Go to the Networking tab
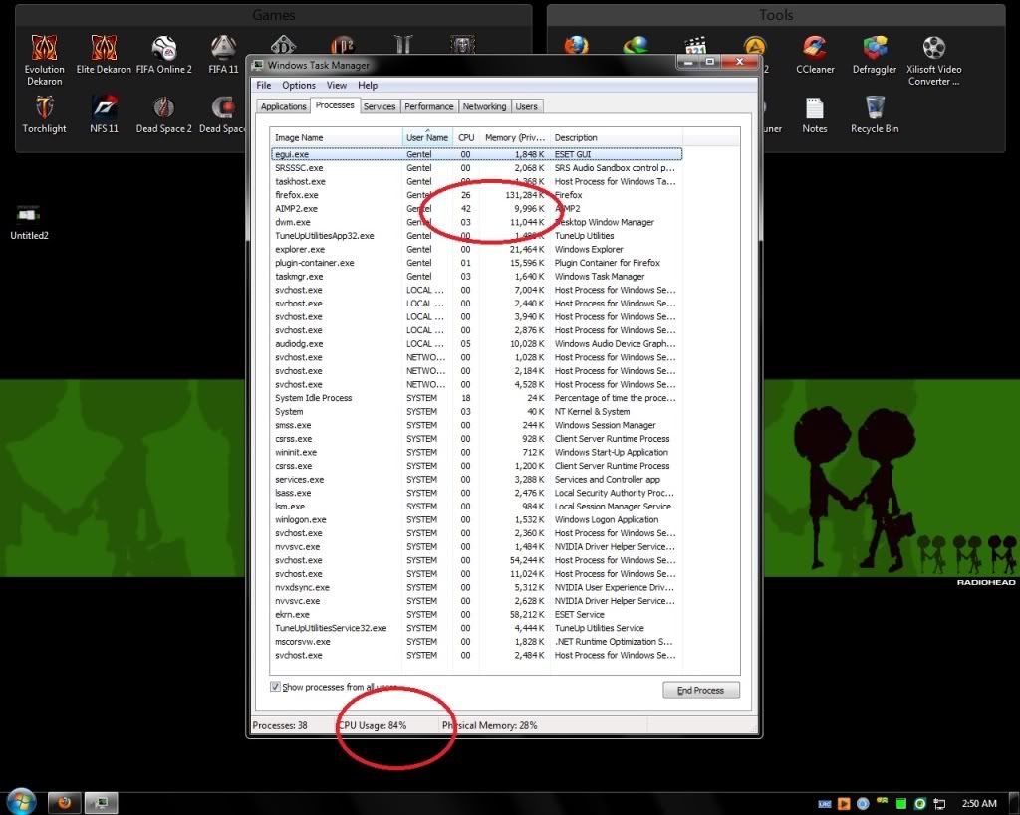1020x815 pixels. pyautogui.click(x=484, y=106)
